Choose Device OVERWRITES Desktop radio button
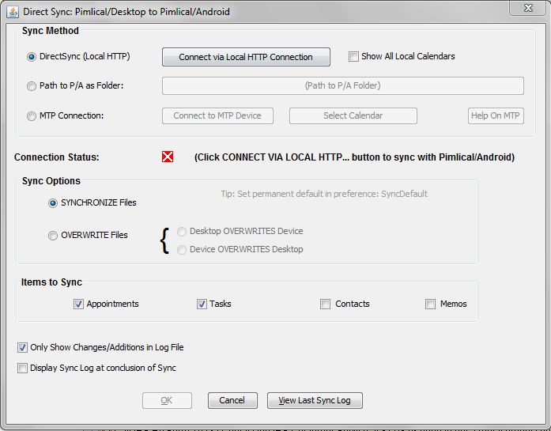This screenshot has height=431, width=551. pos(182,250)
